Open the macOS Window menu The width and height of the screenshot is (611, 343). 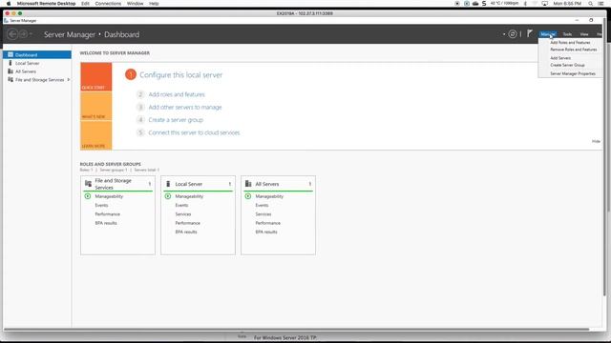(135, 4)
